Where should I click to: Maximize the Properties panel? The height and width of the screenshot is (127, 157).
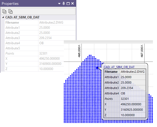[68, 4]
